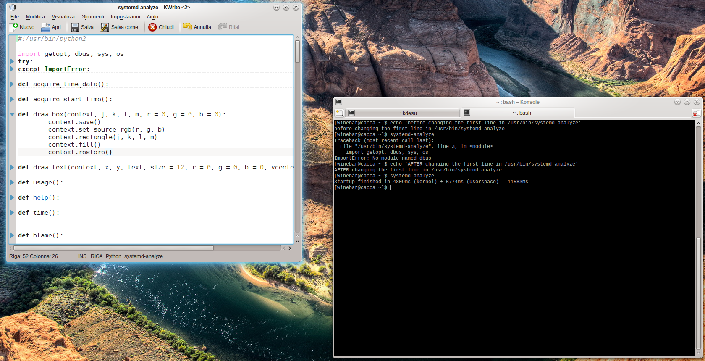
Task: Toggle the RIGA selection mode in status bar
Action: click(97, 256)
